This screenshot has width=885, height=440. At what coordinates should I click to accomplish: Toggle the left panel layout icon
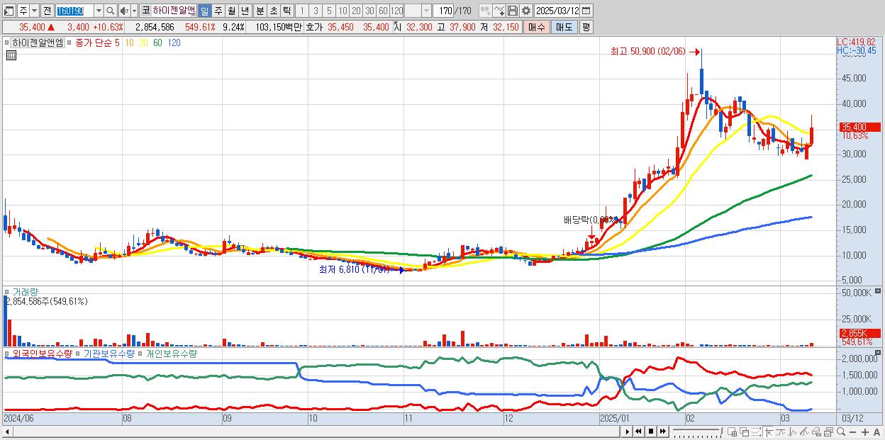pyautogui.click(x=9, y=11)
